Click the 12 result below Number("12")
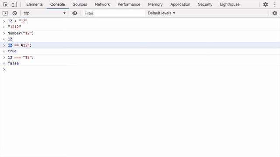The width and height of the screenshot is (280, 157). pos(10,39)
